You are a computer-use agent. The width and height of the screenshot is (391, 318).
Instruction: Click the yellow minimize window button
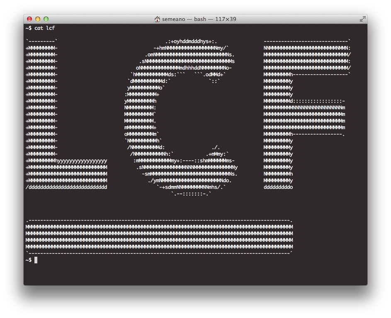[38, 19]
